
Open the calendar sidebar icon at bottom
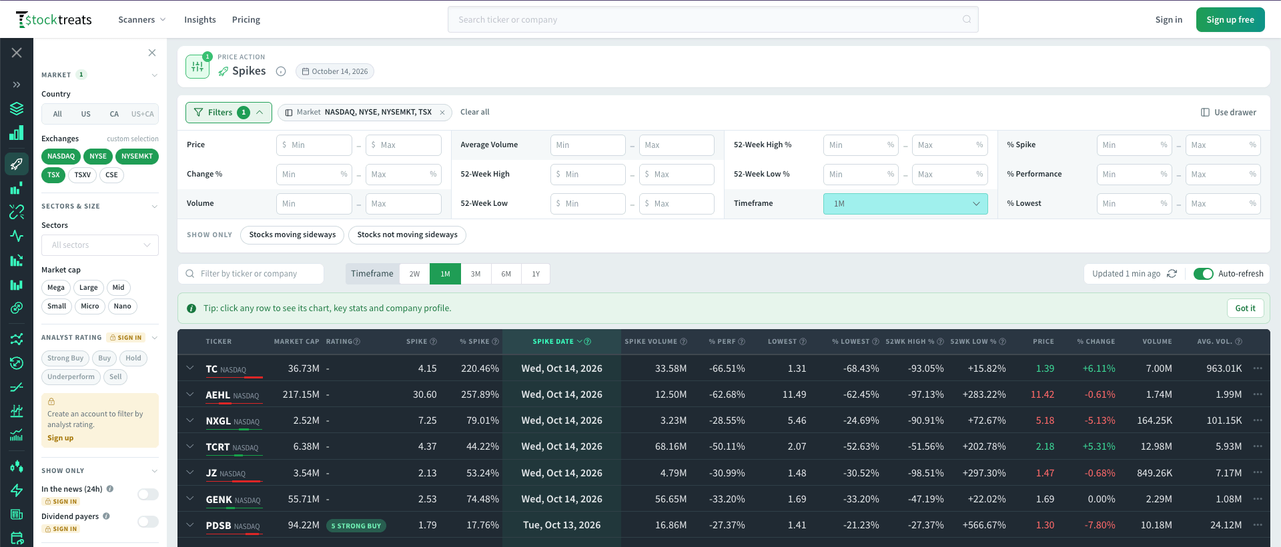coord(17,538)
